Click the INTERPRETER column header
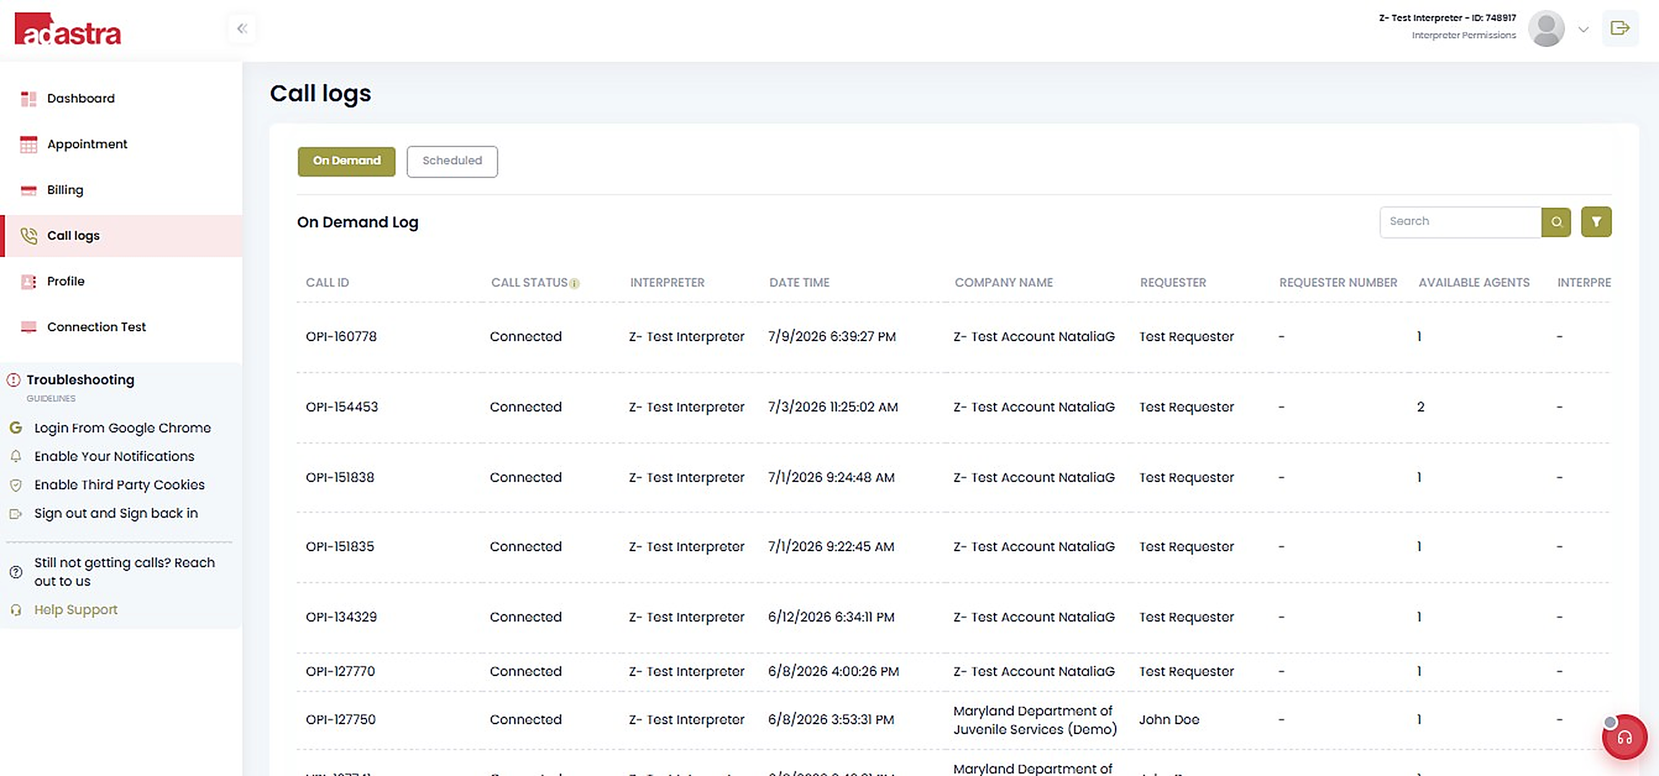The image size is (1659, 776). point(667,283)
